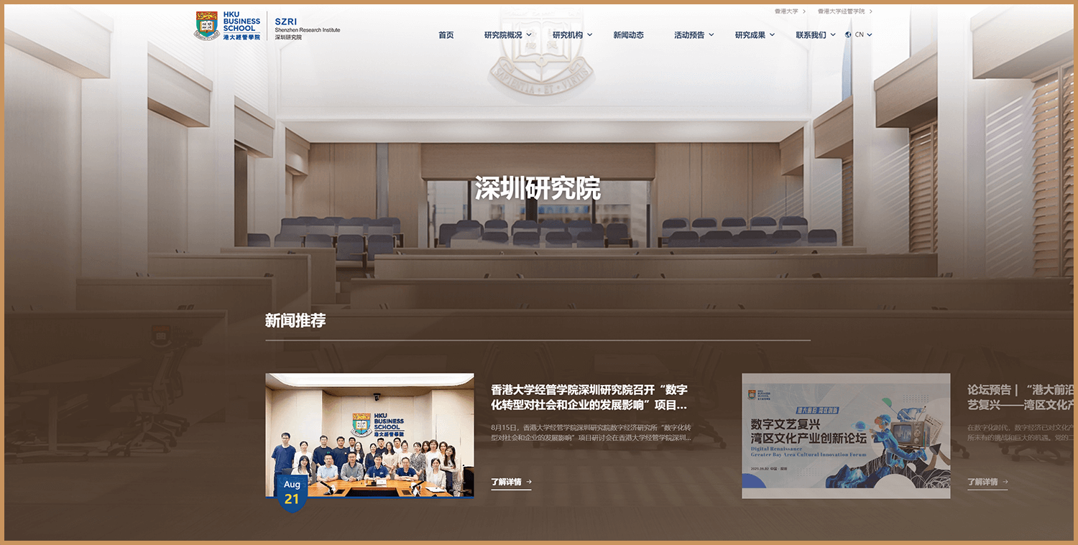
Task: Open the 联系我们 dropdown menu
Action: point(815,35)
